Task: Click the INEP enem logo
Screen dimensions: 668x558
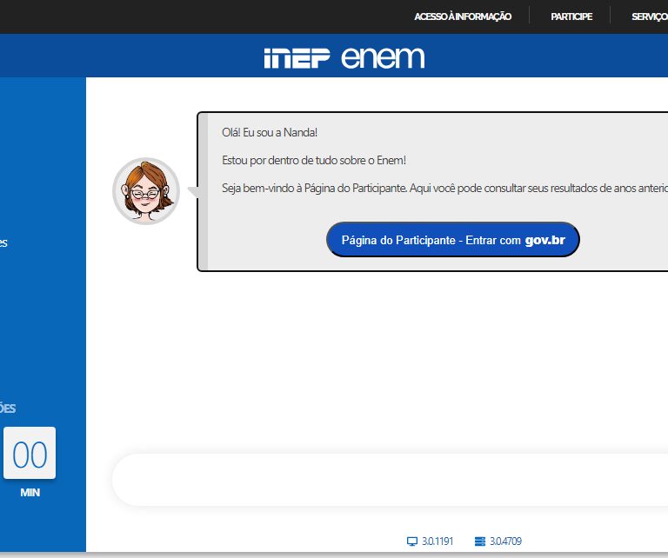Action: [344, 58]
